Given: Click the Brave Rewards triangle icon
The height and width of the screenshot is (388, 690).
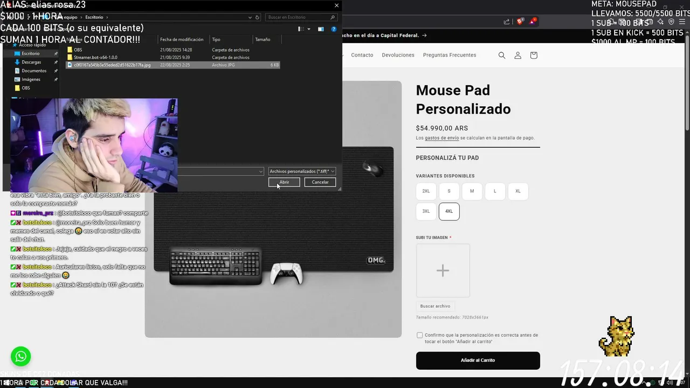Looking at the screenshot, I should 533,22.
